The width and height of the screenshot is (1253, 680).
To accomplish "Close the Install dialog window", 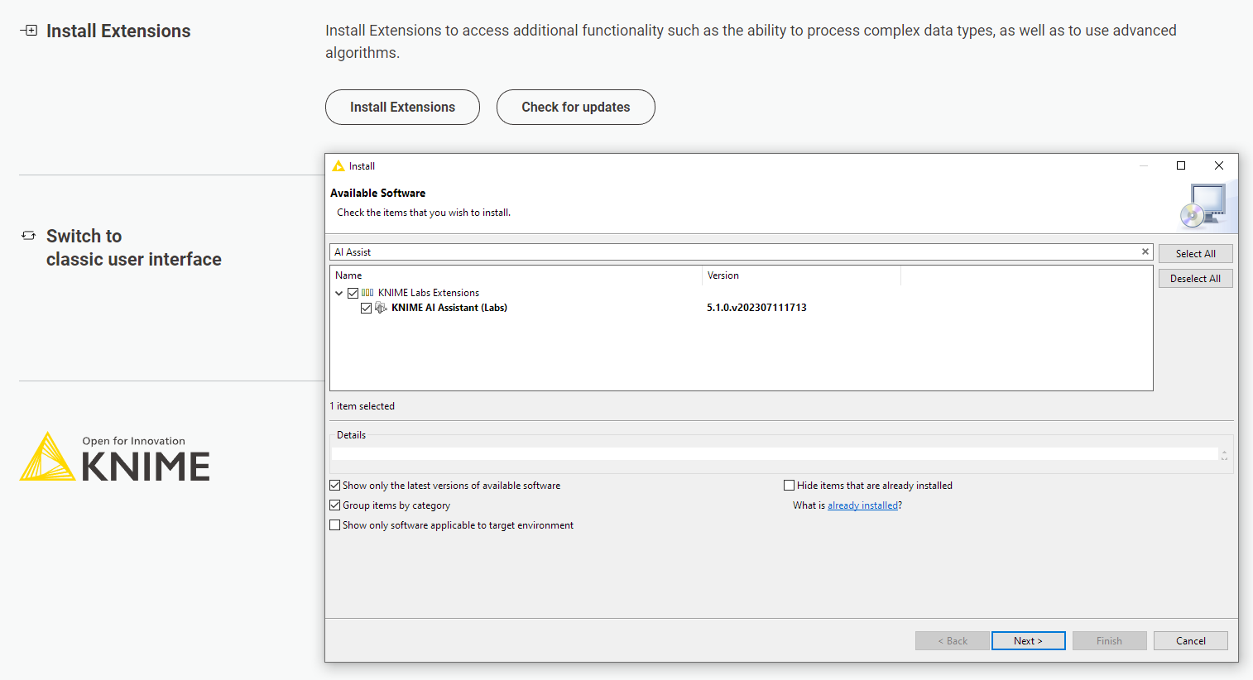I will [1219, 165].
